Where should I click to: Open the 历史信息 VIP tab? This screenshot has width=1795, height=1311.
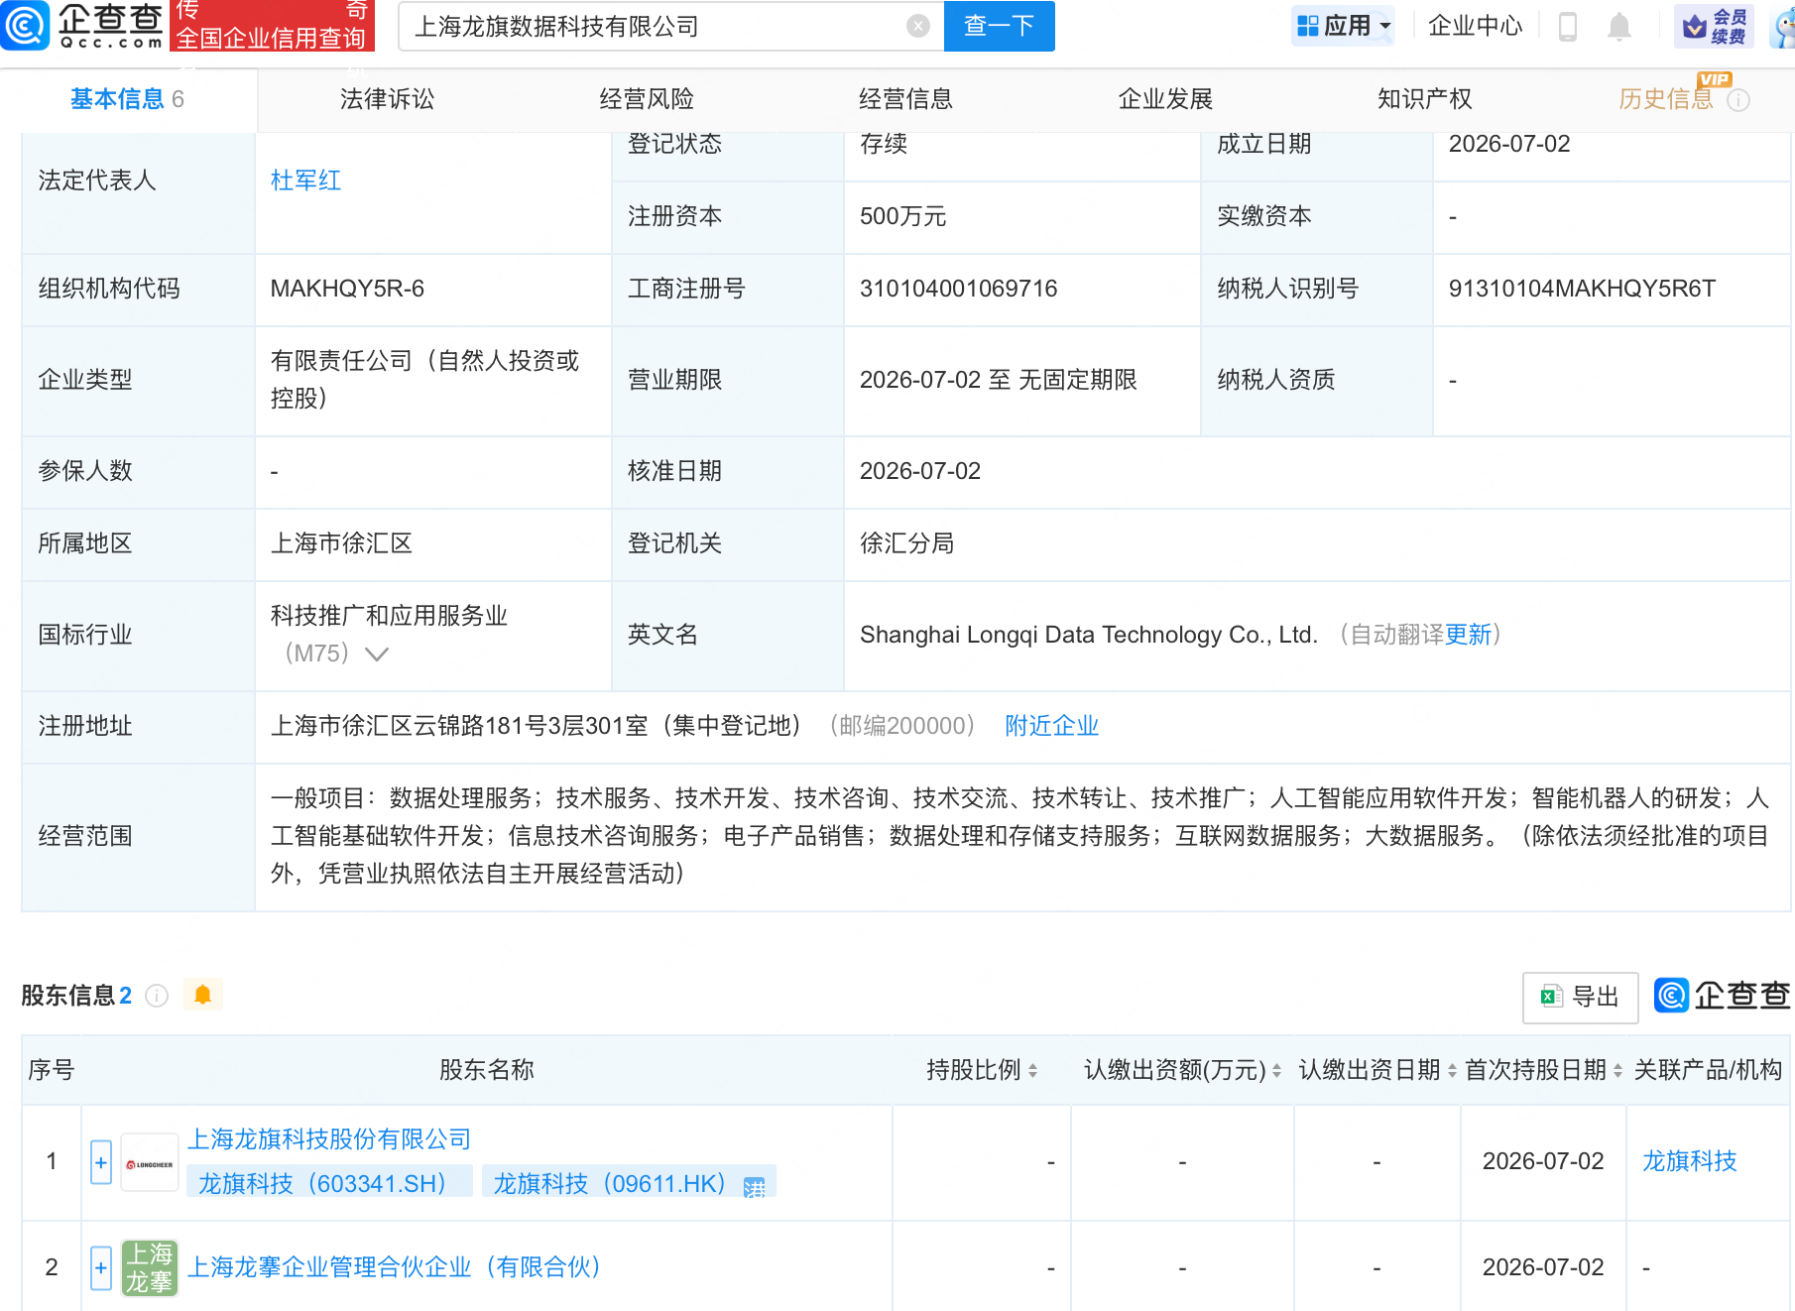[x=1666, y=99]
